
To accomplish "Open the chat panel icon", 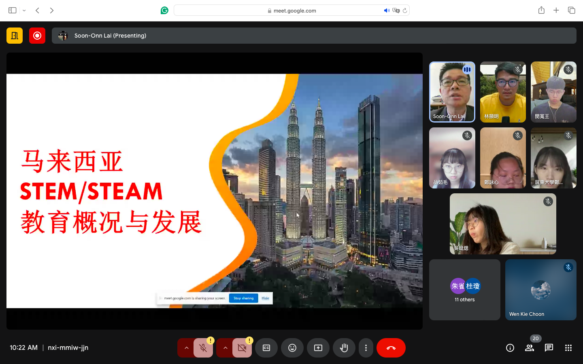I will [x=549, y=348].
